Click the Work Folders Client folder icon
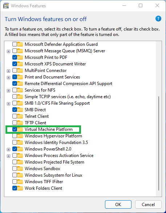Screen dimensions: 166x213 [20, 188]
